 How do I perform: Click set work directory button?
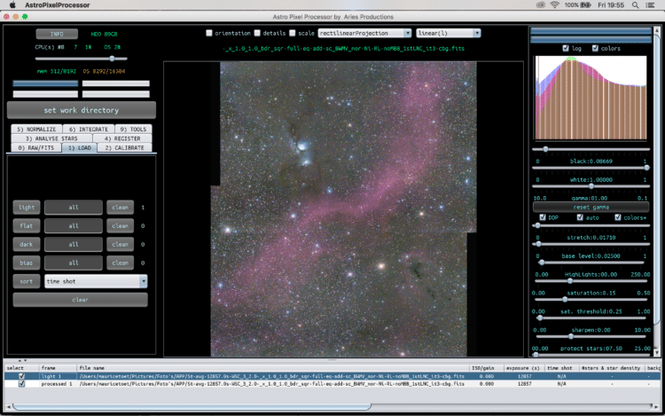pos(82,110)
